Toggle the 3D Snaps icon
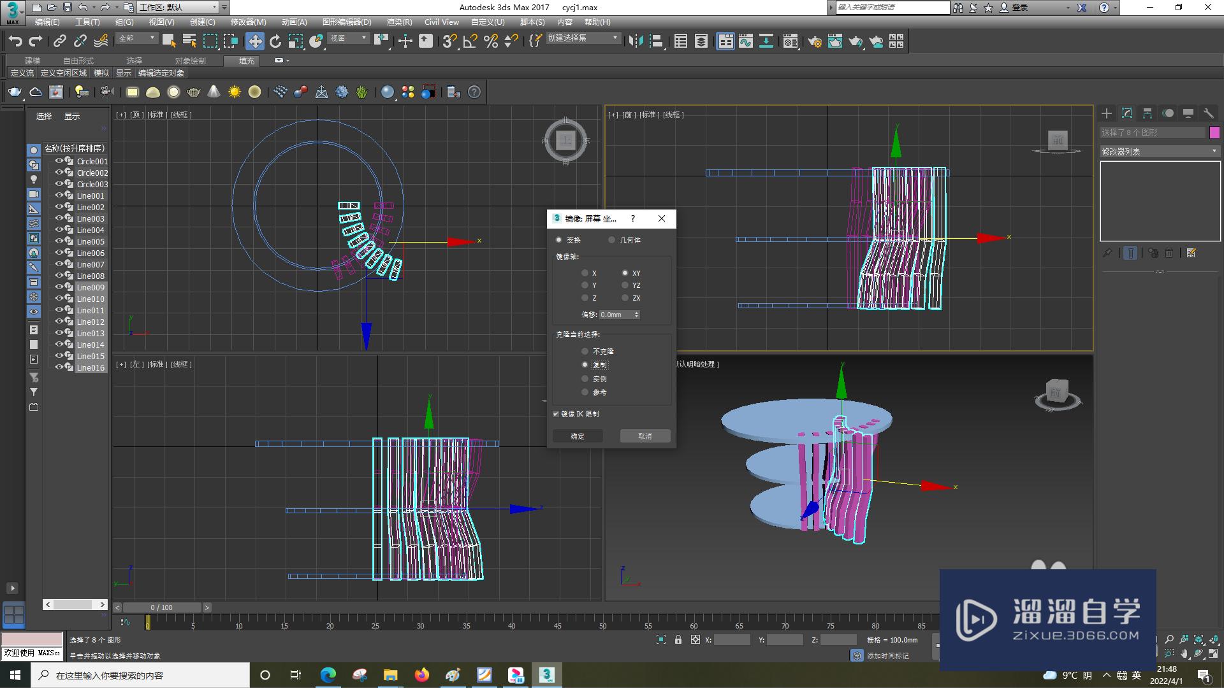The width and height of the screenshot is (1224, 689). tap(449, 41)
